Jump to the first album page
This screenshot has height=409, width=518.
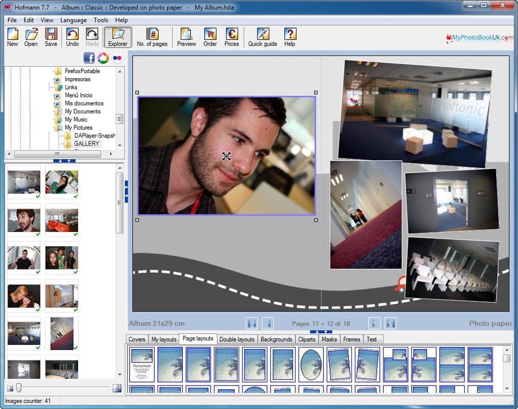coord(251,324)
